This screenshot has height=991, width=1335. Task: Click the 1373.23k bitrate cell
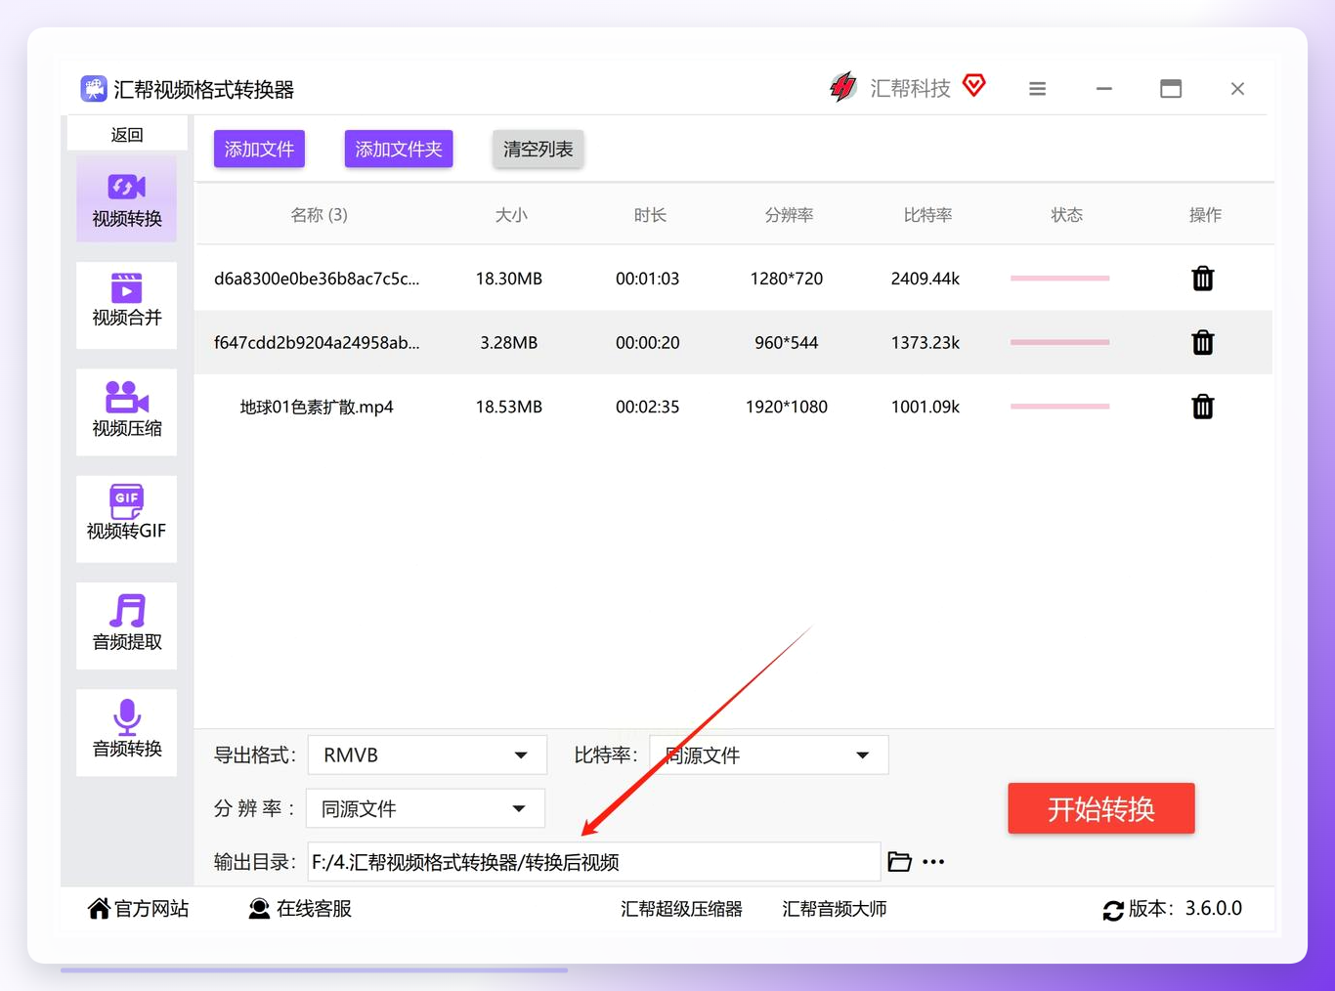coord(926,343)
